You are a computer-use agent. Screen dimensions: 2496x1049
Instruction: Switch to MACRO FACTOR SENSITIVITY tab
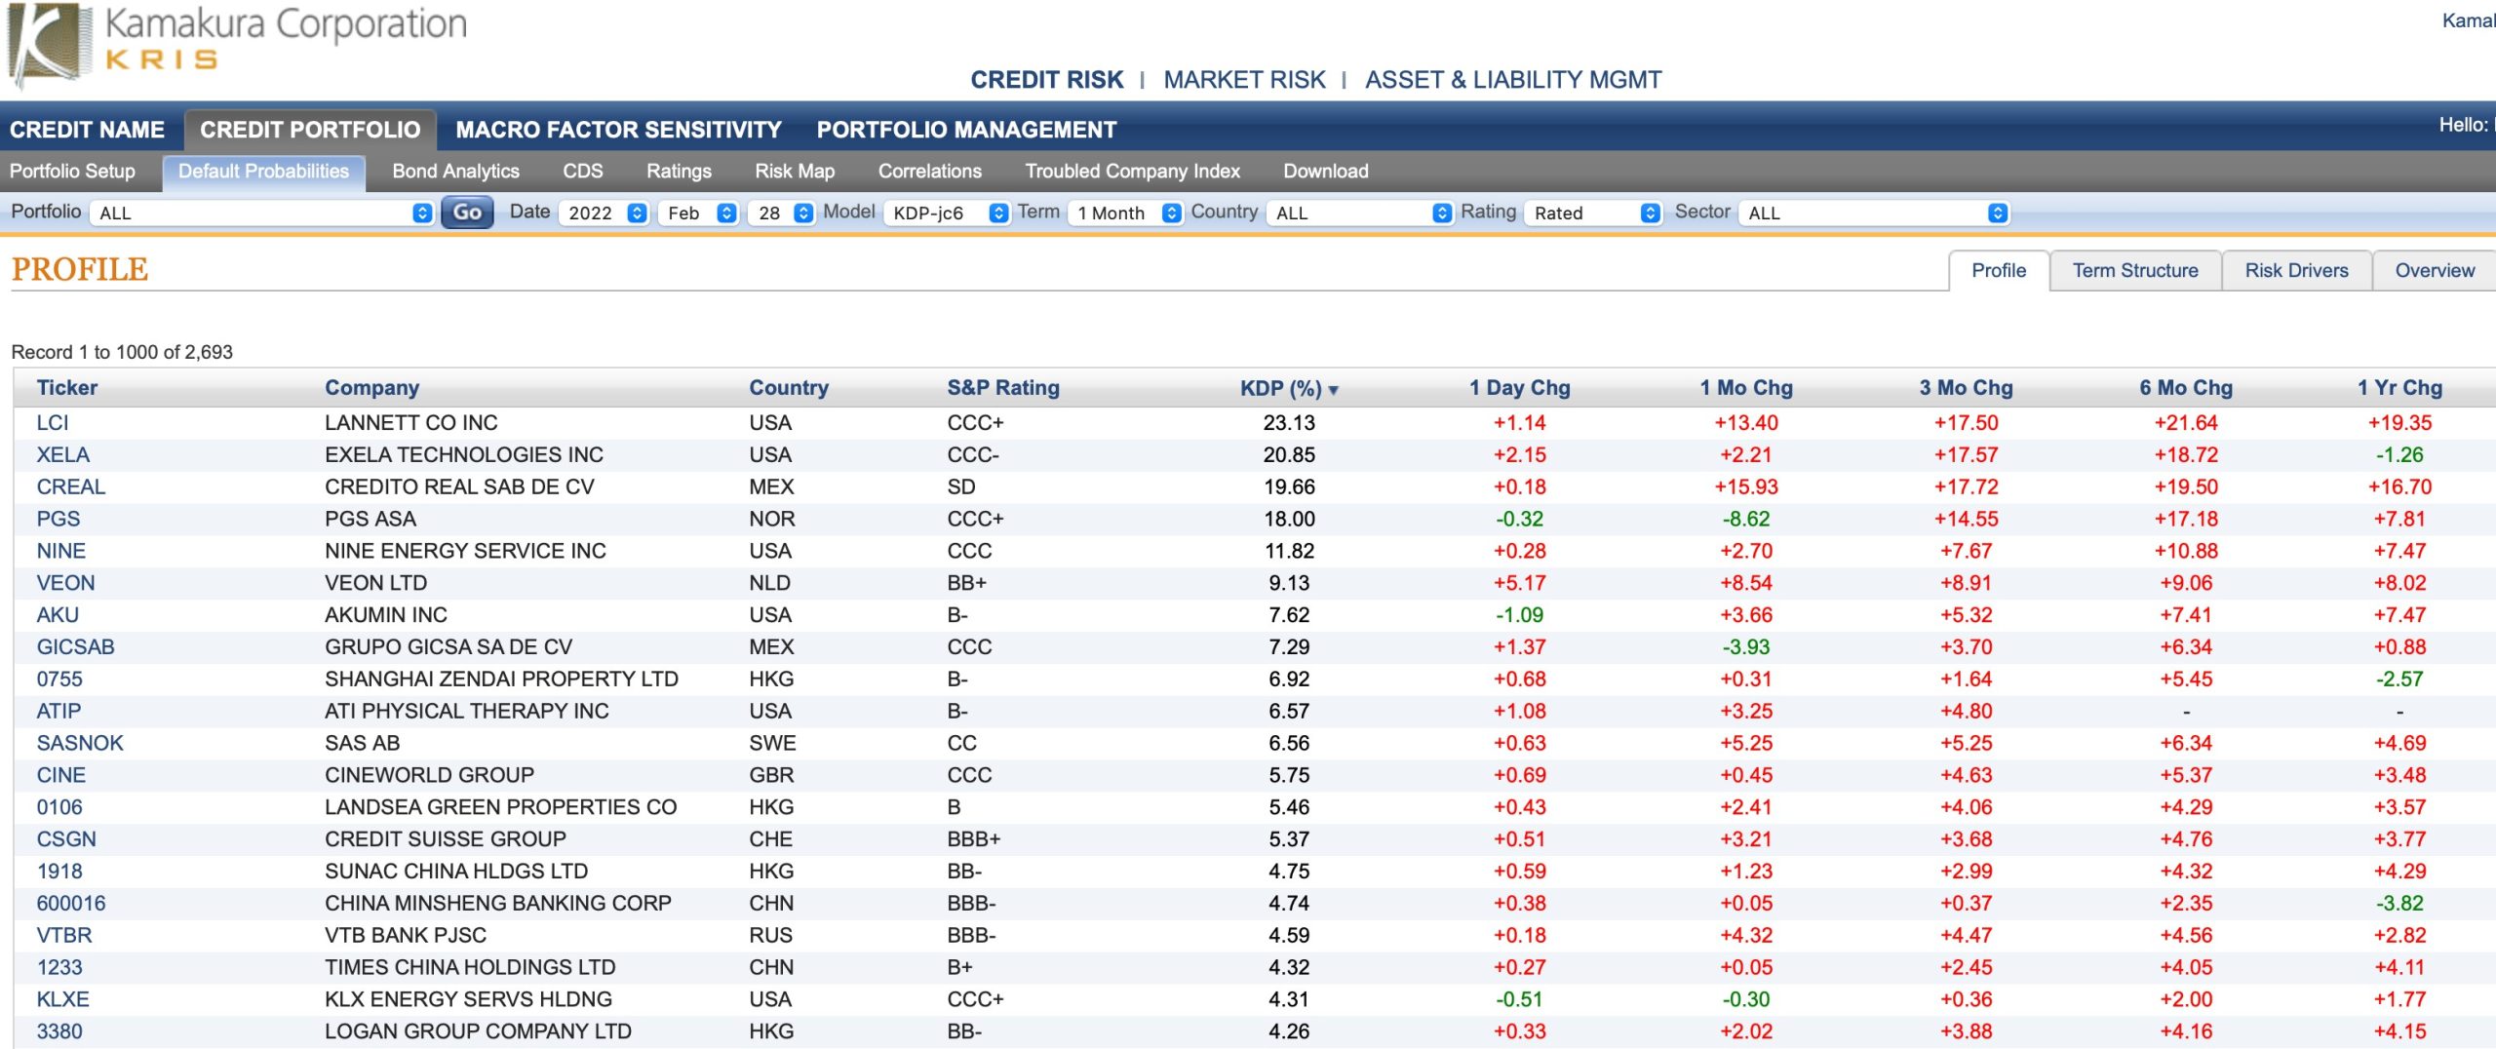[x=618, y=130]
